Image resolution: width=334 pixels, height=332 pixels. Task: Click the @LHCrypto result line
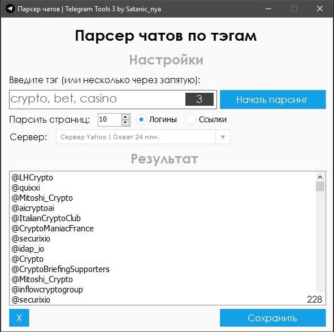(x=32, y=178)
